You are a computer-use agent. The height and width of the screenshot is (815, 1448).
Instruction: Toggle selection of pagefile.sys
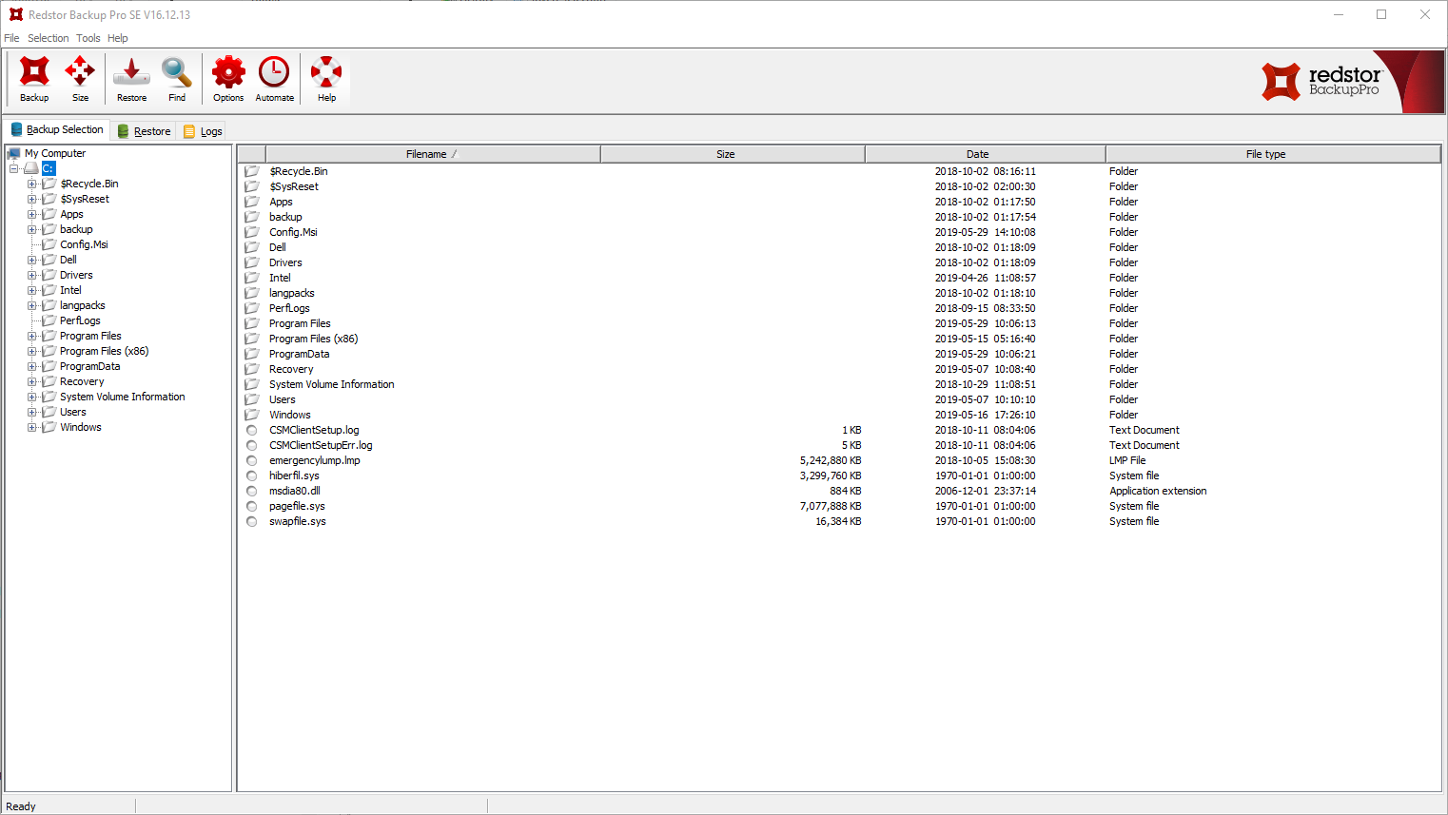point(252,506)
